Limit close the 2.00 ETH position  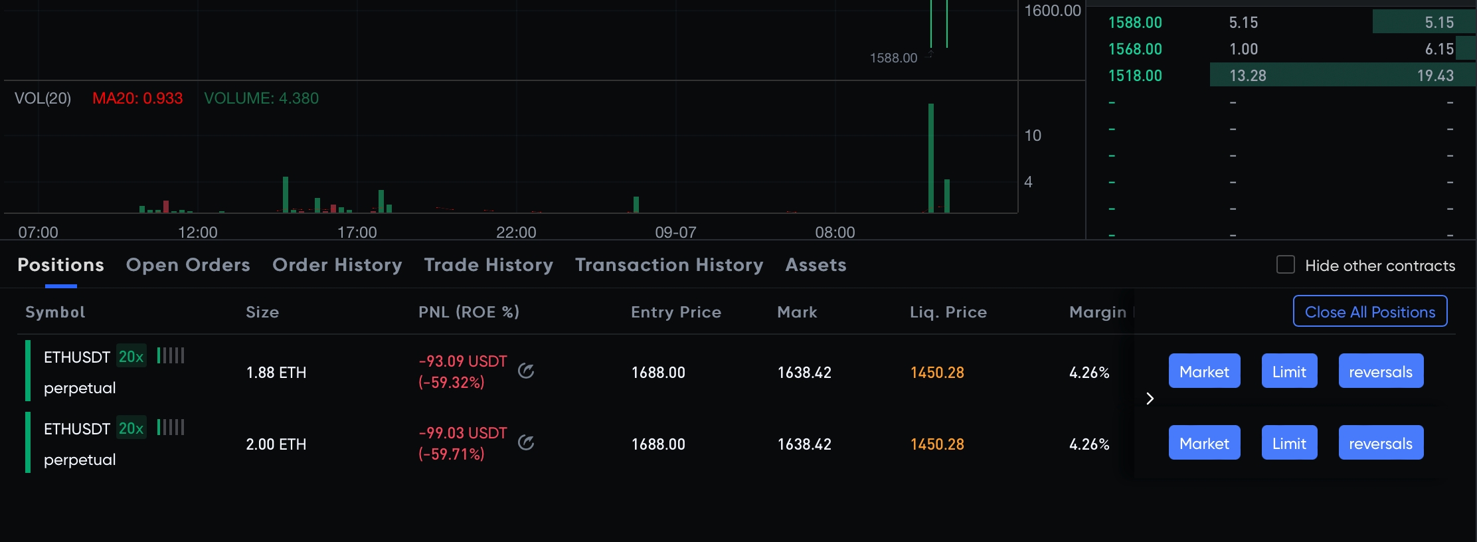click(1289, 443)
